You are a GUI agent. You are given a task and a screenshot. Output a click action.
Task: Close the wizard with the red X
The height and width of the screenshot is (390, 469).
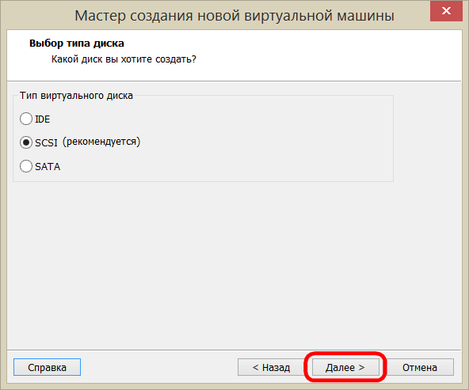[x=446, y=11]
